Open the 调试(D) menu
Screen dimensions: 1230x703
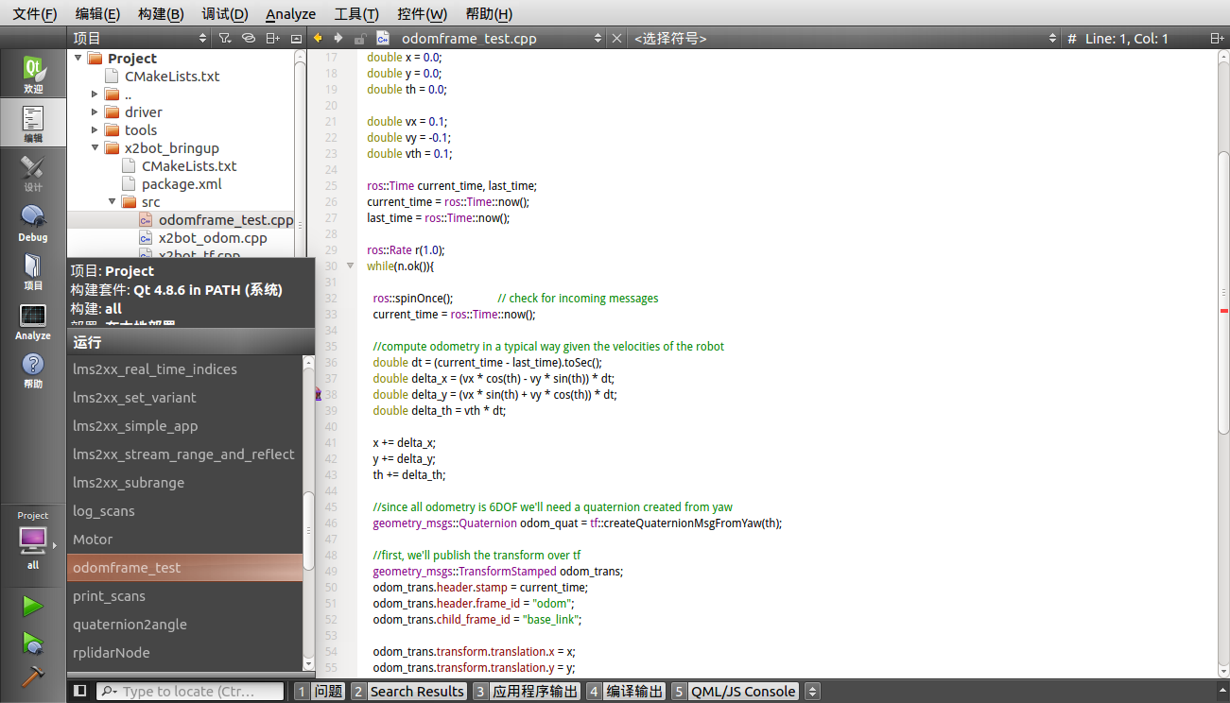coord(225,13)
